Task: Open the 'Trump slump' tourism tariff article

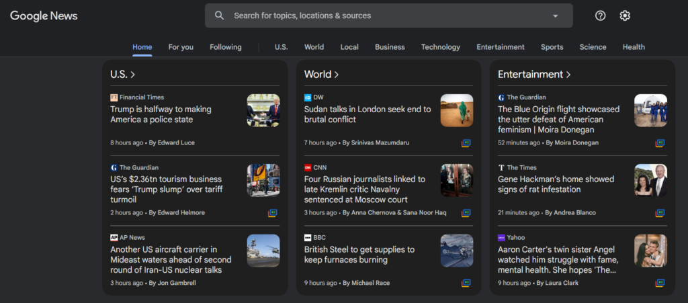Action: point(167,189)
